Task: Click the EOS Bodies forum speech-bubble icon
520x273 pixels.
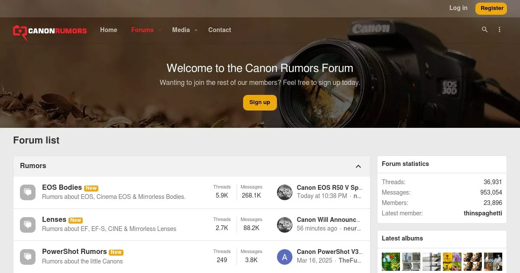Action: click(28, 192)
